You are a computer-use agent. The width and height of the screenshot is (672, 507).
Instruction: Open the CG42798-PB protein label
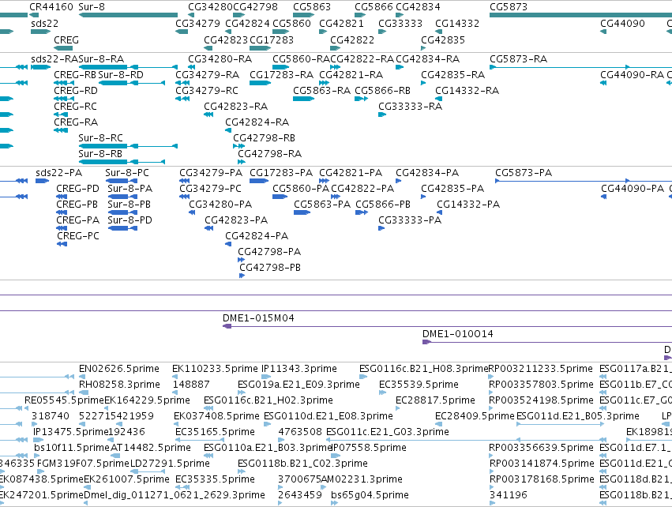(x=270, y=268)
